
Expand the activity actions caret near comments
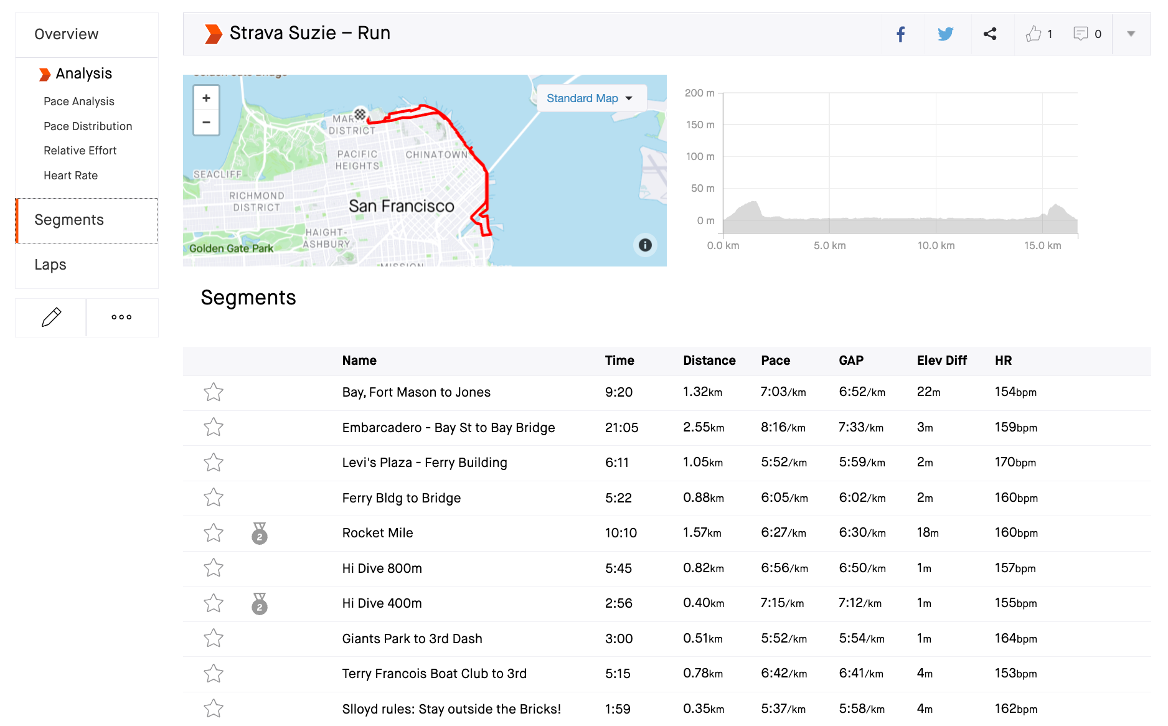[1131, 34]
